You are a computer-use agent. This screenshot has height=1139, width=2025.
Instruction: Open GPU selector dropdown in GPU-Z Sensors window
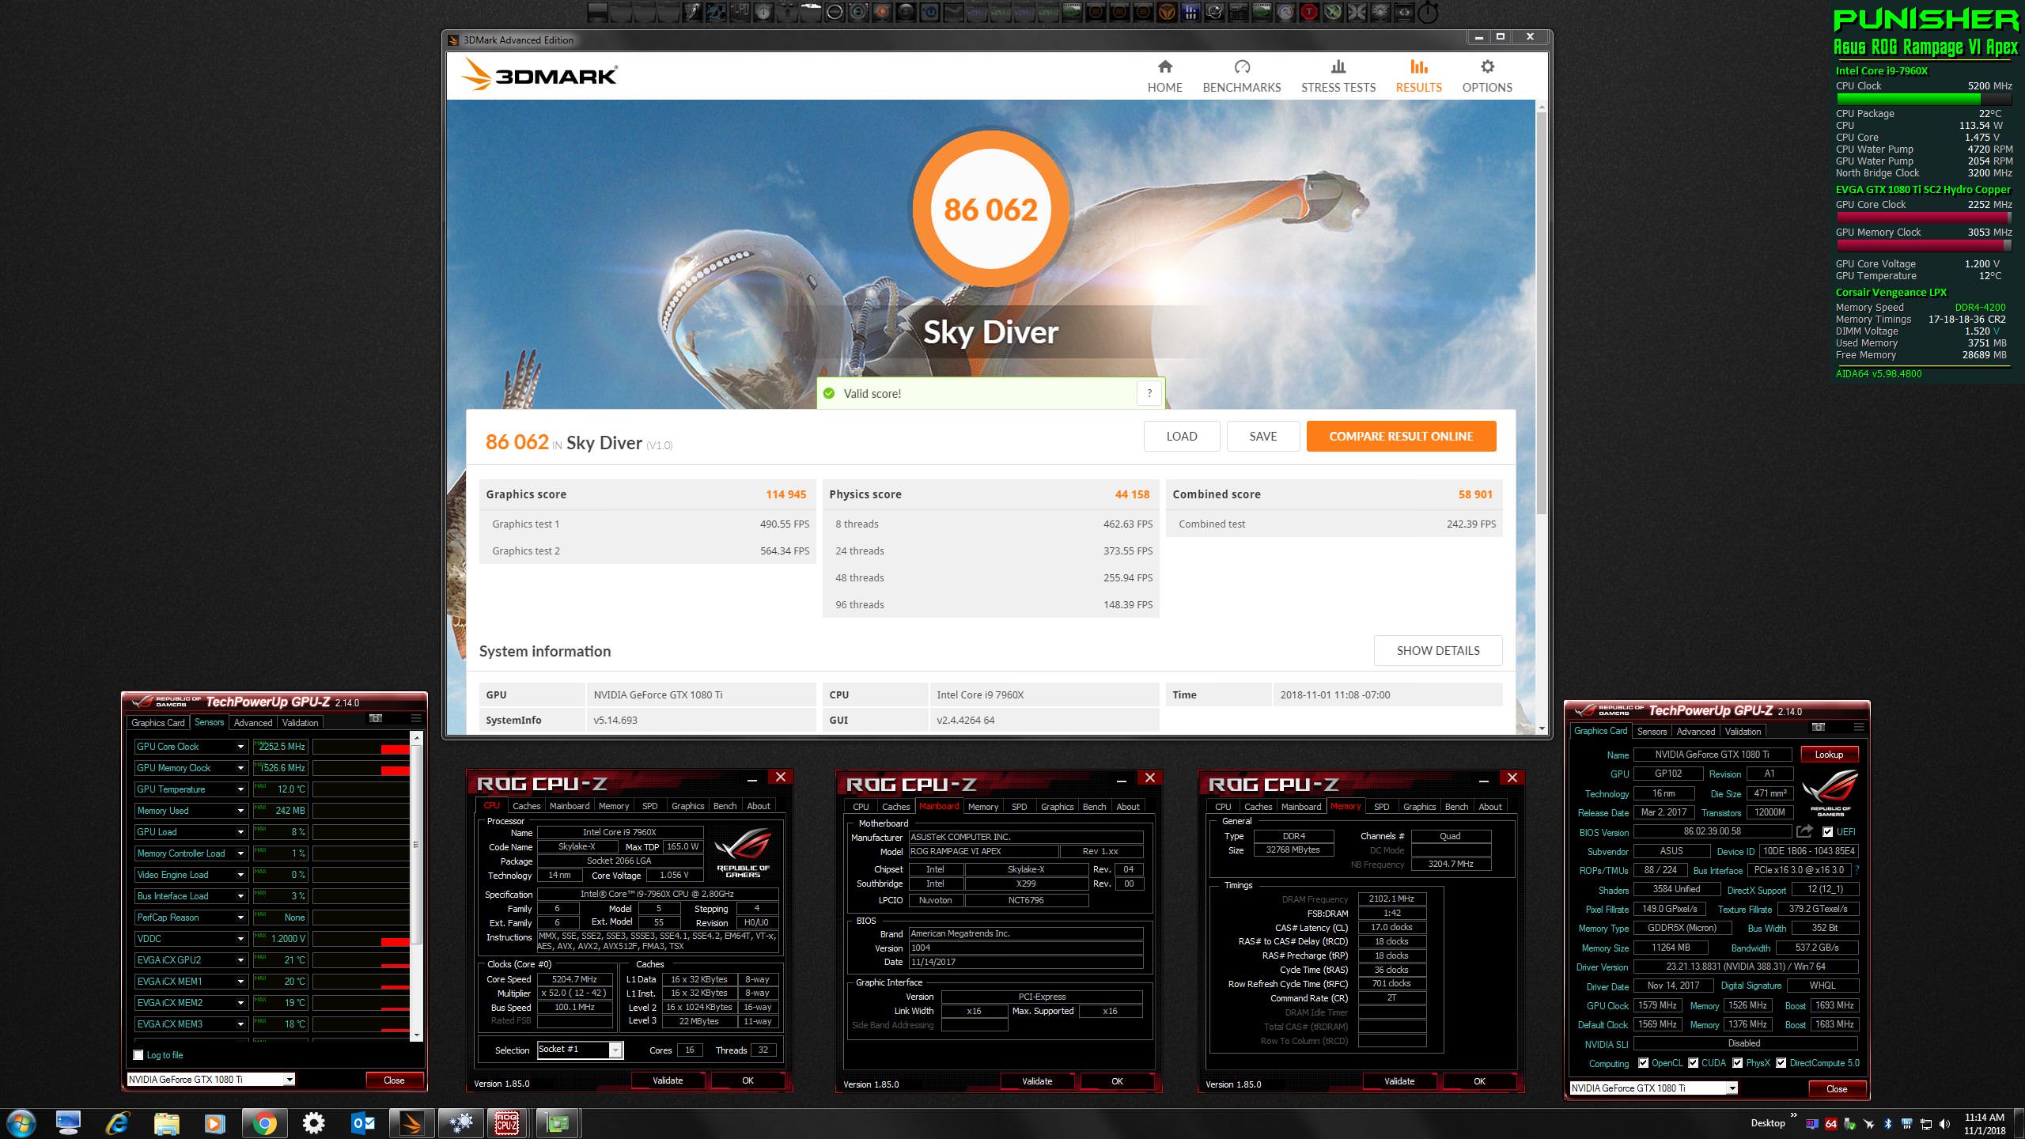tap(290, 1080)
